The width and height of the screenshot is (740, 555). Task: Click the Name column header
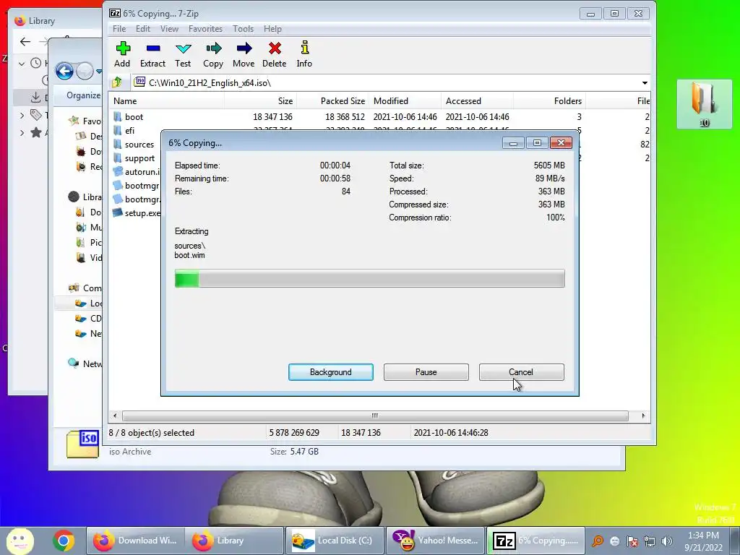(167, 101)
